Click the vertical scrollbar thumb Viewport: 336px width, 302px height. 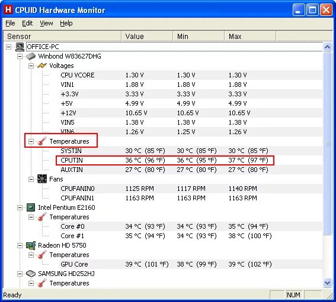327,144
